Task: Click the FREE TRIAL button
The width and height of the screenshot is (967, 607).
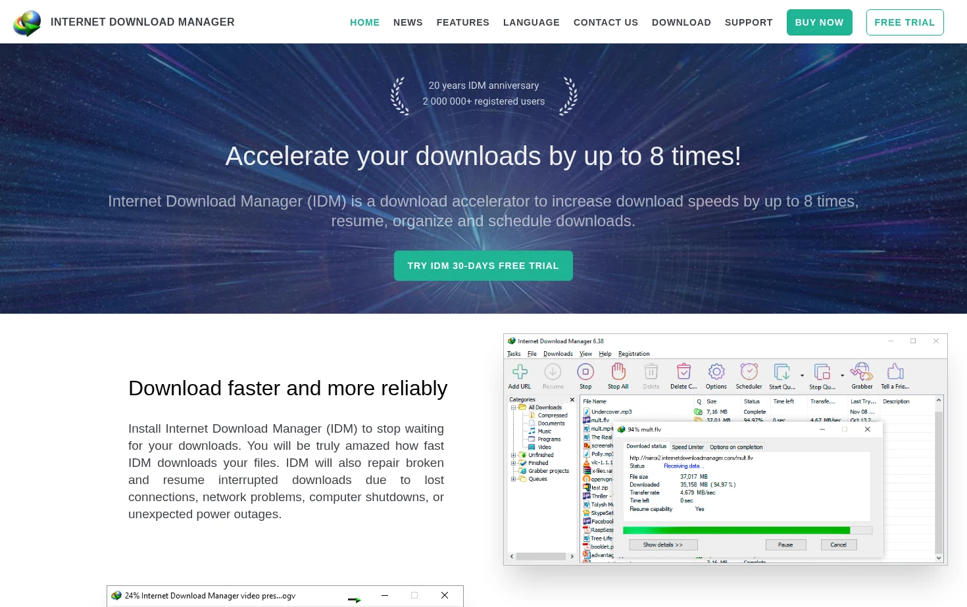Action: click(905, 22)
